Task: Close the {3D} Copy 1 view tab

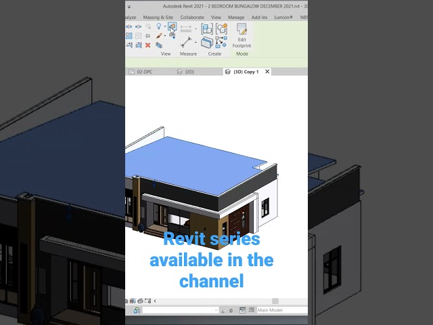Action: click(x=267, y=72)
